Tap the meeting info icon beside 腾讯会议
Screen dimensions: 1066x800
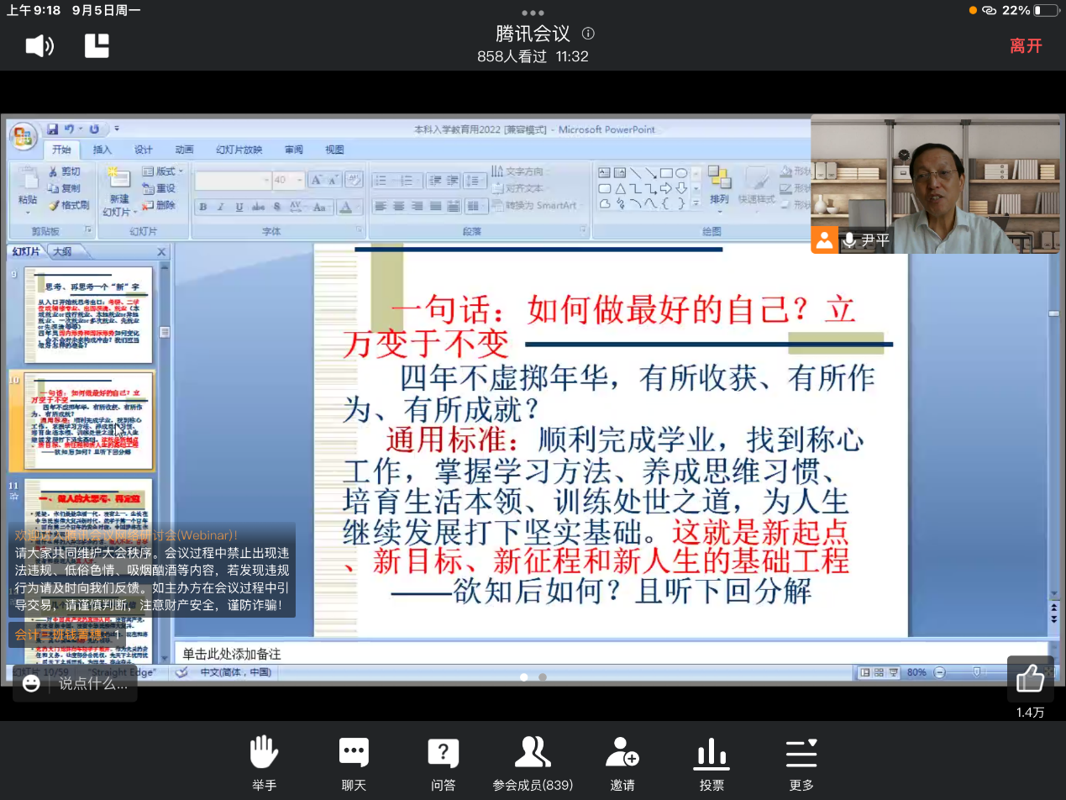coord(588,34)
